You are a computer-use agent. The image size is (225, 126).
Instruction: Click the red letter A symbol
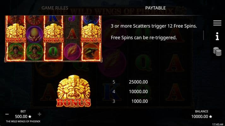pos(72,34)
